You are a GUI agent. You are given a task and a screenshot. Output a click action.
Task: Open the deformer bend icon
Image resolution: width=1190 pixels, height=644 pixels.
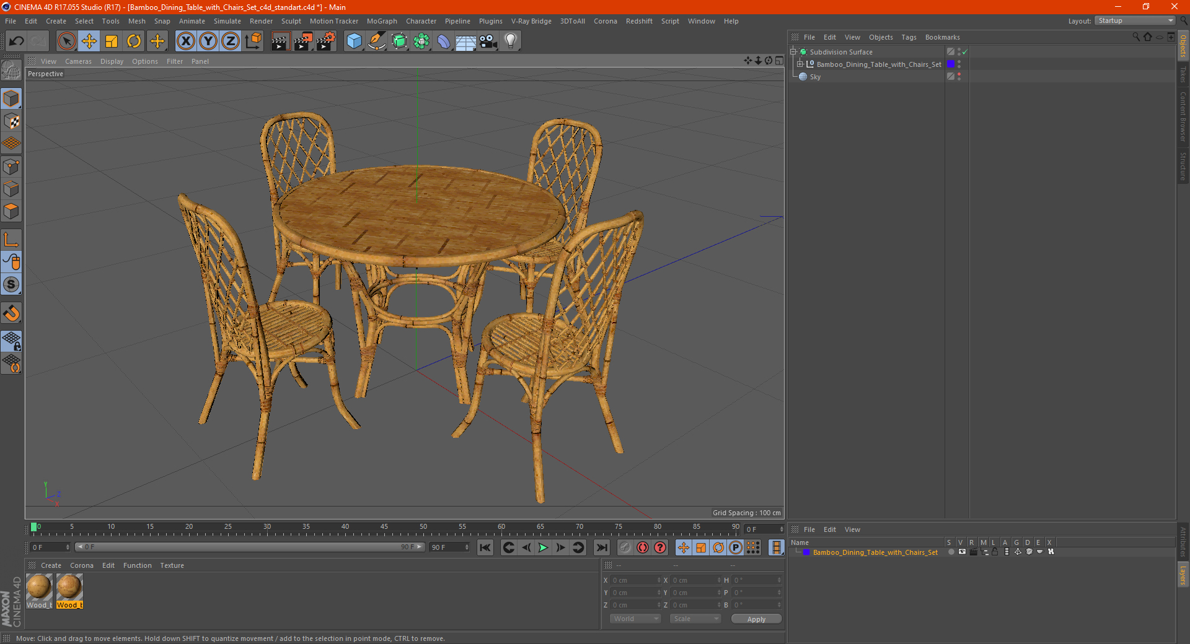click(x=444, y=41)
